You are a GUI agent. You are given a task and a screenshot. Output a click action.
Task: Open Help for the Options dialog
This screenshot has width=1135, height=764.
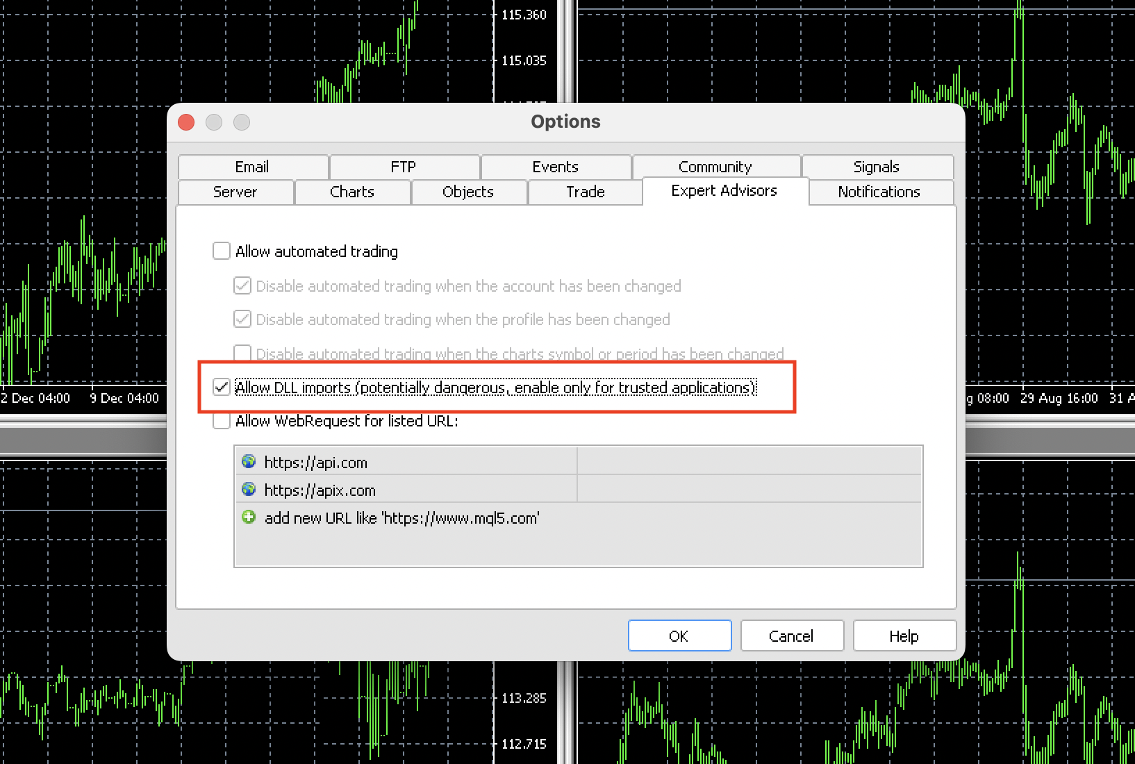click(x=904, y=636)
